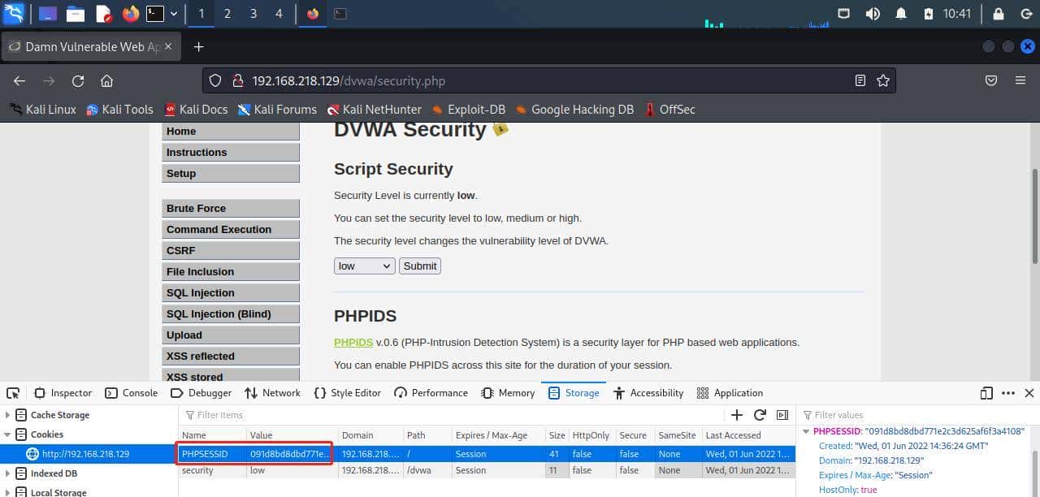This screenshot has width=1040, height=497.
Task: Open the File Inclusion menu item
Action: point(231,271)
